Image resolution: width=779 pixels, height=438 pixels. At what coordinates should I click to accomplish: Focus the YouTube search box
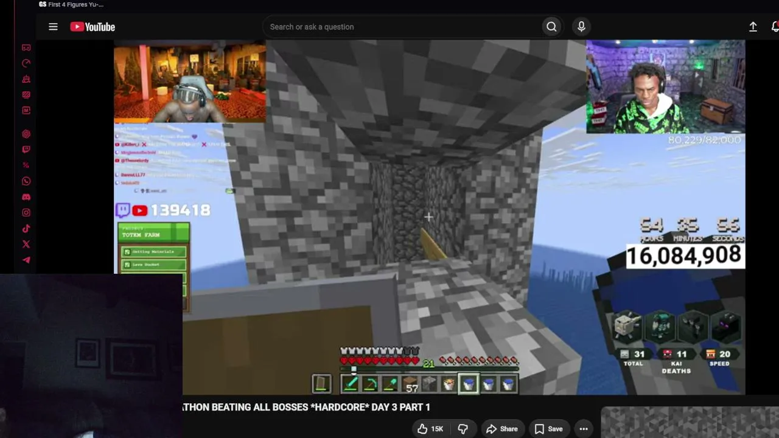402,27
